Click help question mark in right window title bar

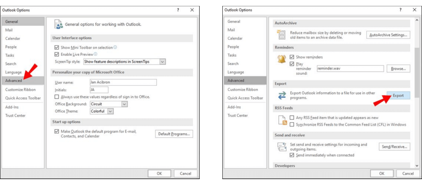coord(400,10)
